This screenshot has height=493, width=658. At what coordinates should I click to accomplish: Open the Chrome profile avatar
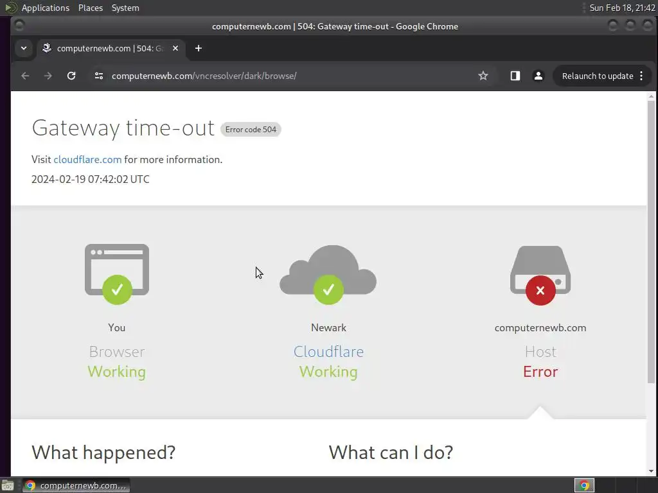[x=538, y=76]
